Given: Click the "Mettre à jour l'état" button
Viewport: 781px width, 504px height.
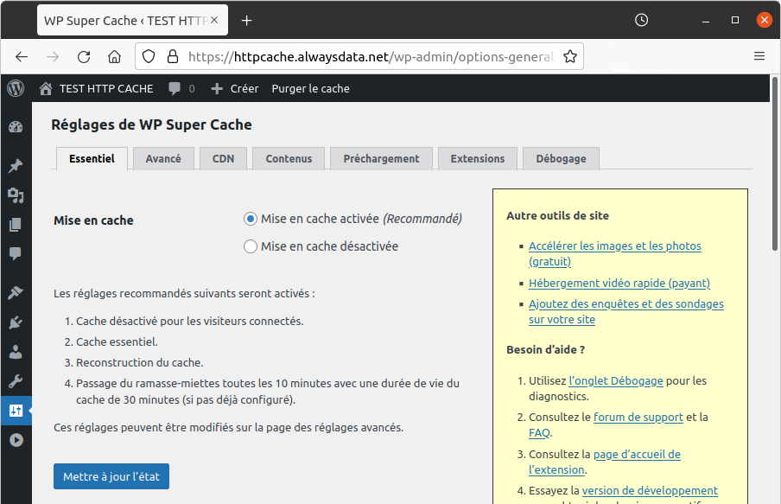Looking at the screenshot, I should click(111, 476).
